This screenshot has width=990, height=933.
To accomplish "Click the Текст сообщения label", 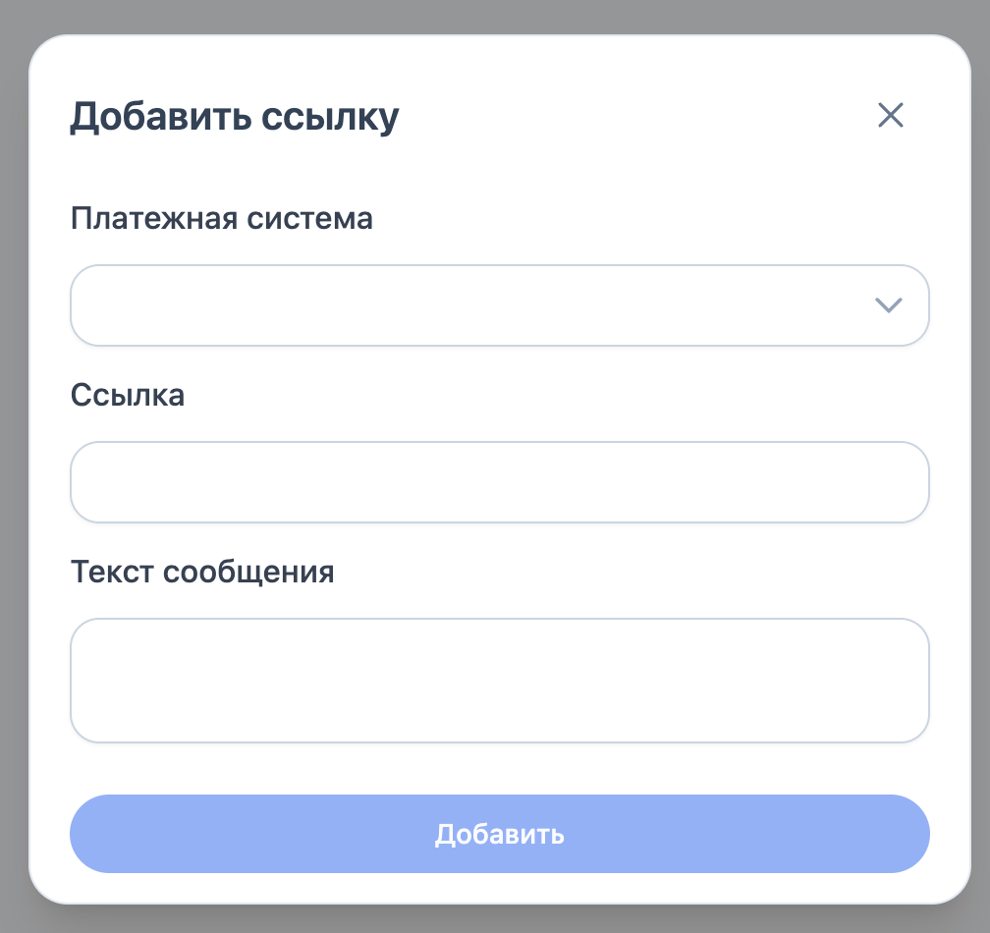I will 202,572.
